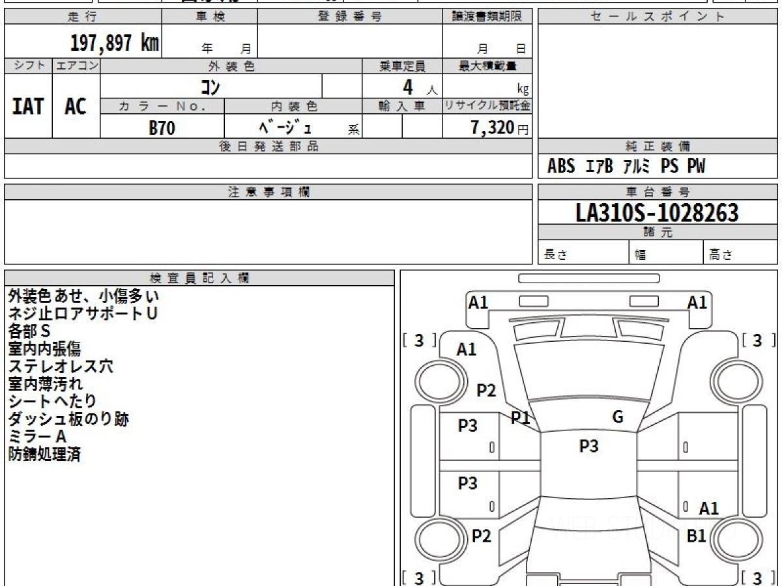Click the 注意事項欄 header

point(268,192)
